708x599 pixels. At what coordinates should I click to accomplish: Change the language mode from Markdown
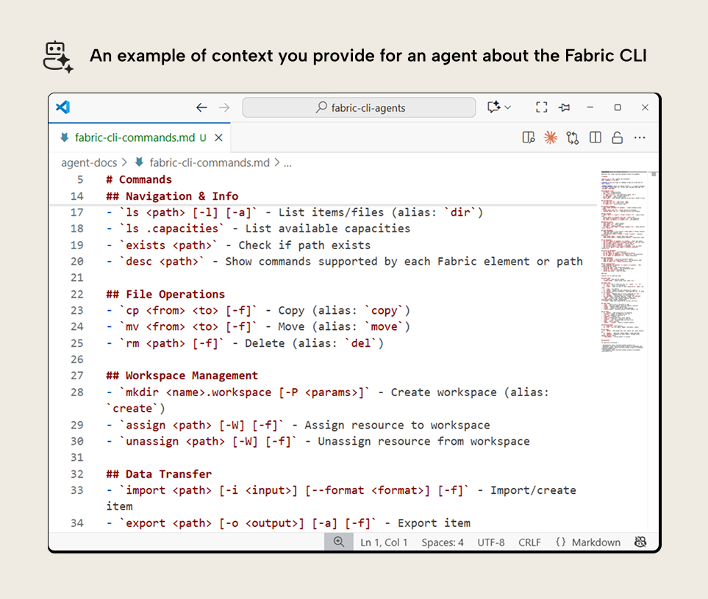[587, 542]
